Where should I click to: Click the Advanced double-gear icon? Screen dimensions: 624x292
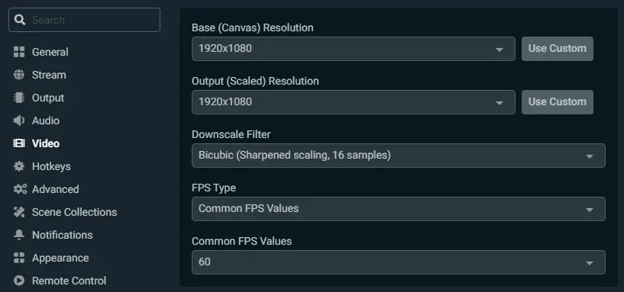(20, 189)
